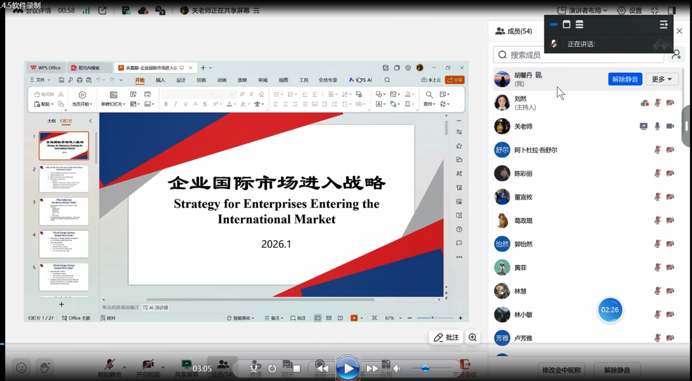Click the blue 解除静音 button for 胡馨丹
The image size is (692, 381).
[625, 79]
